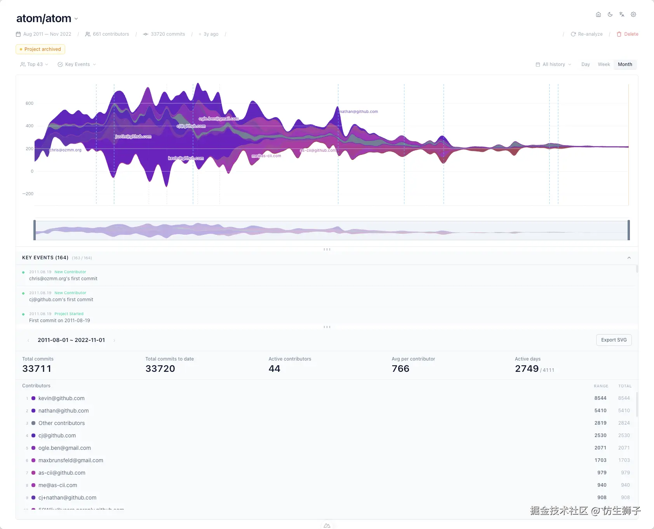The image size is (654, 529).
Task: Click the contributors list scrollbar
Action: pos(637,404)
